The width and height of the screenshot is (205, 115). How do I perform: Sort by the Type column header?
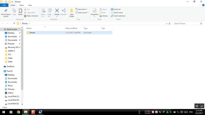coord(86,28)
